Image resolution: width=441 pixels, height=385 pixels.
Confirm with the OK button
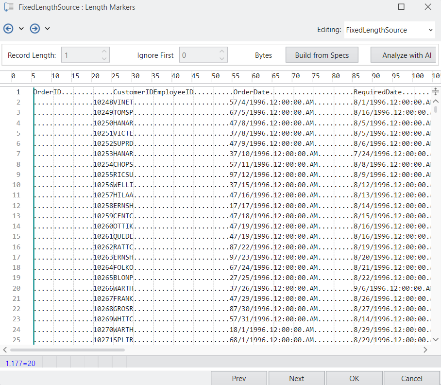tap(354, 378)
